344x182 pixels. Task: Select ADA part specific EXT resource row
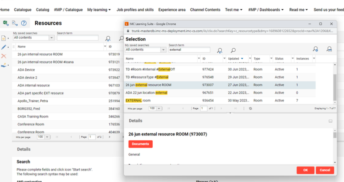coord(68,93)
